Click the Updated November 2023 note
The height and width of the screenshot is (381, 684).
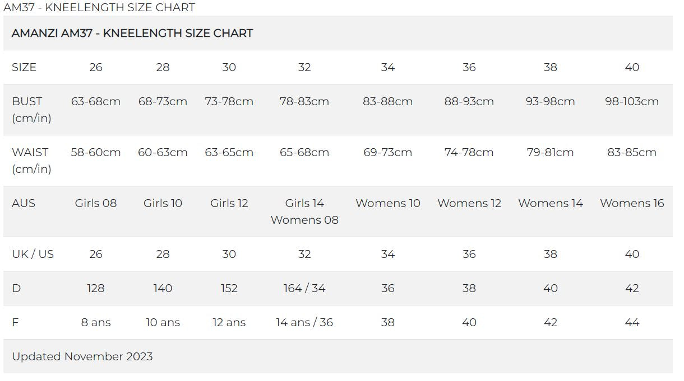(82, 356)
